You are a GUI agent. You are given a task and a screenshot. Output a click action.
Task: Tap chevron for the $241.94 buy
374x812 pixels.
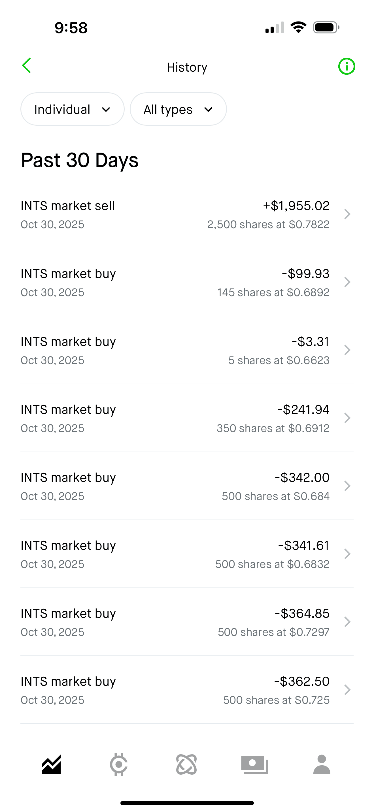pyautogui.click(x=347, y=418)
